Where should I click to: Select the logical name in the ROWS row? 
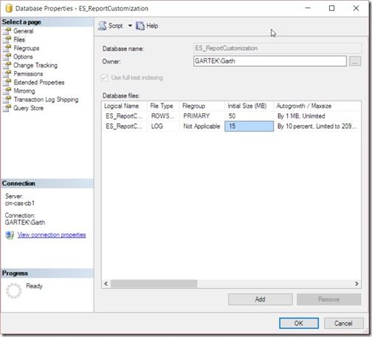click(124, 116)
